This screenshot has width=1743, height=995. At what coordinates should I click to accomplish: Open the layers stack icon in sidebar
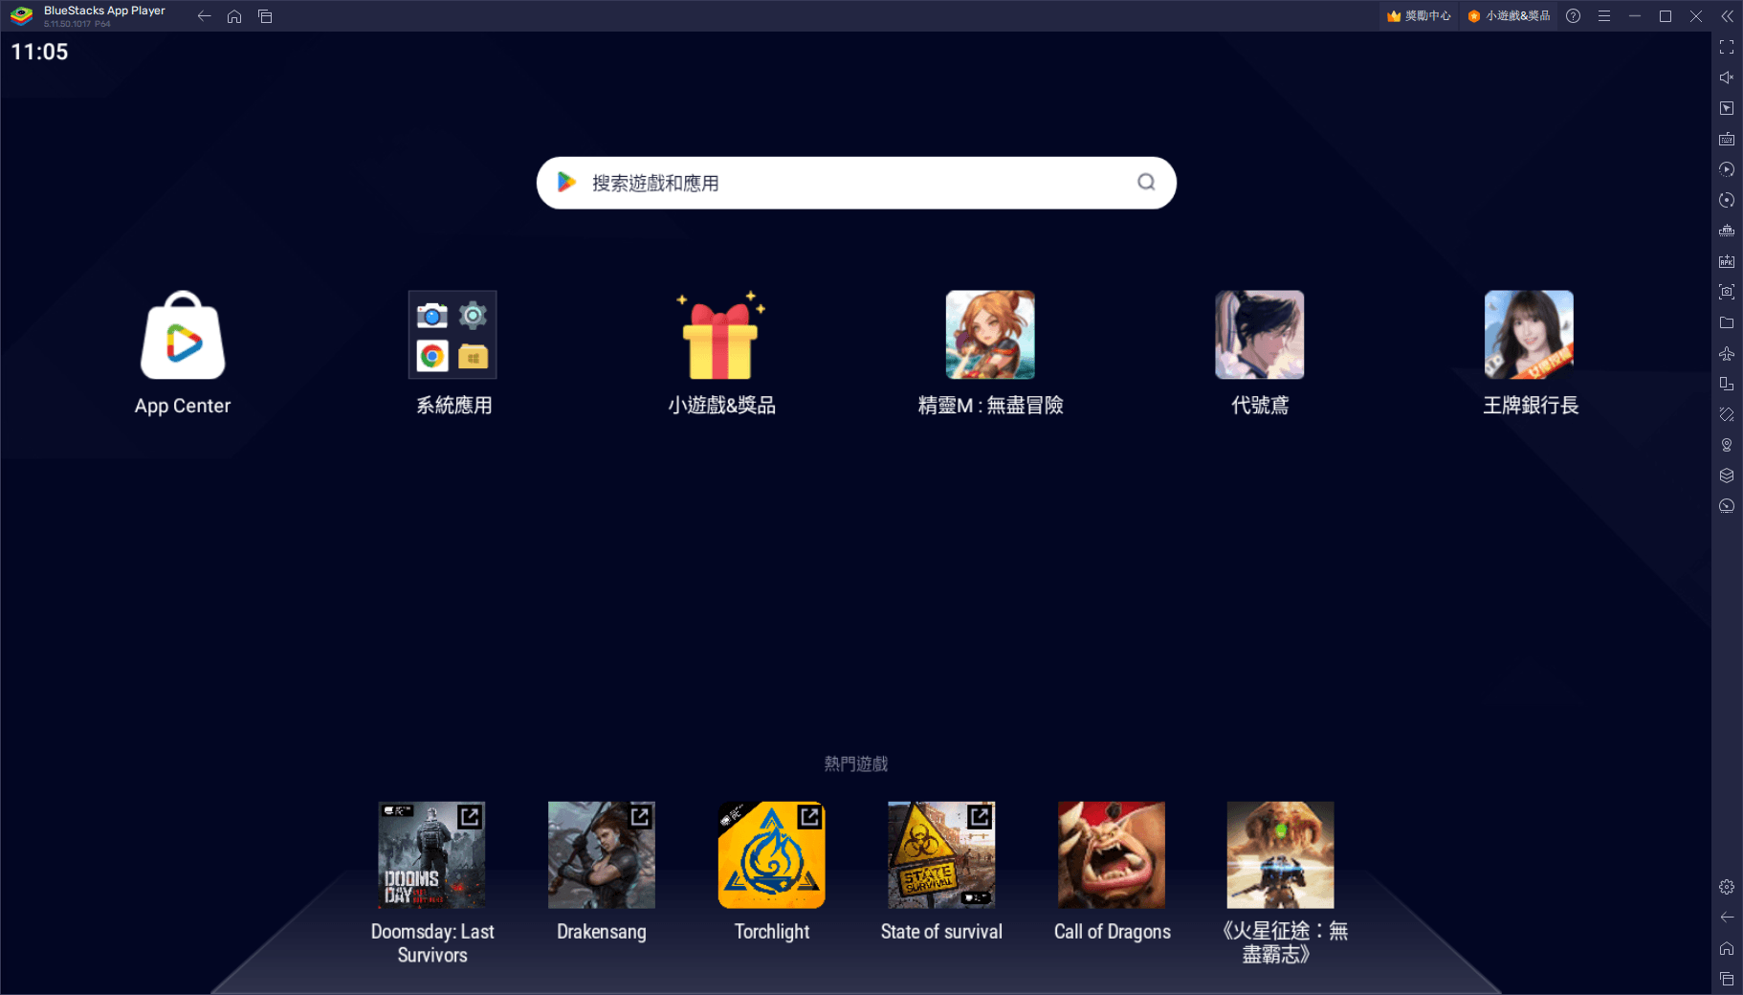pyautogui.click(x=1727, y=475)
